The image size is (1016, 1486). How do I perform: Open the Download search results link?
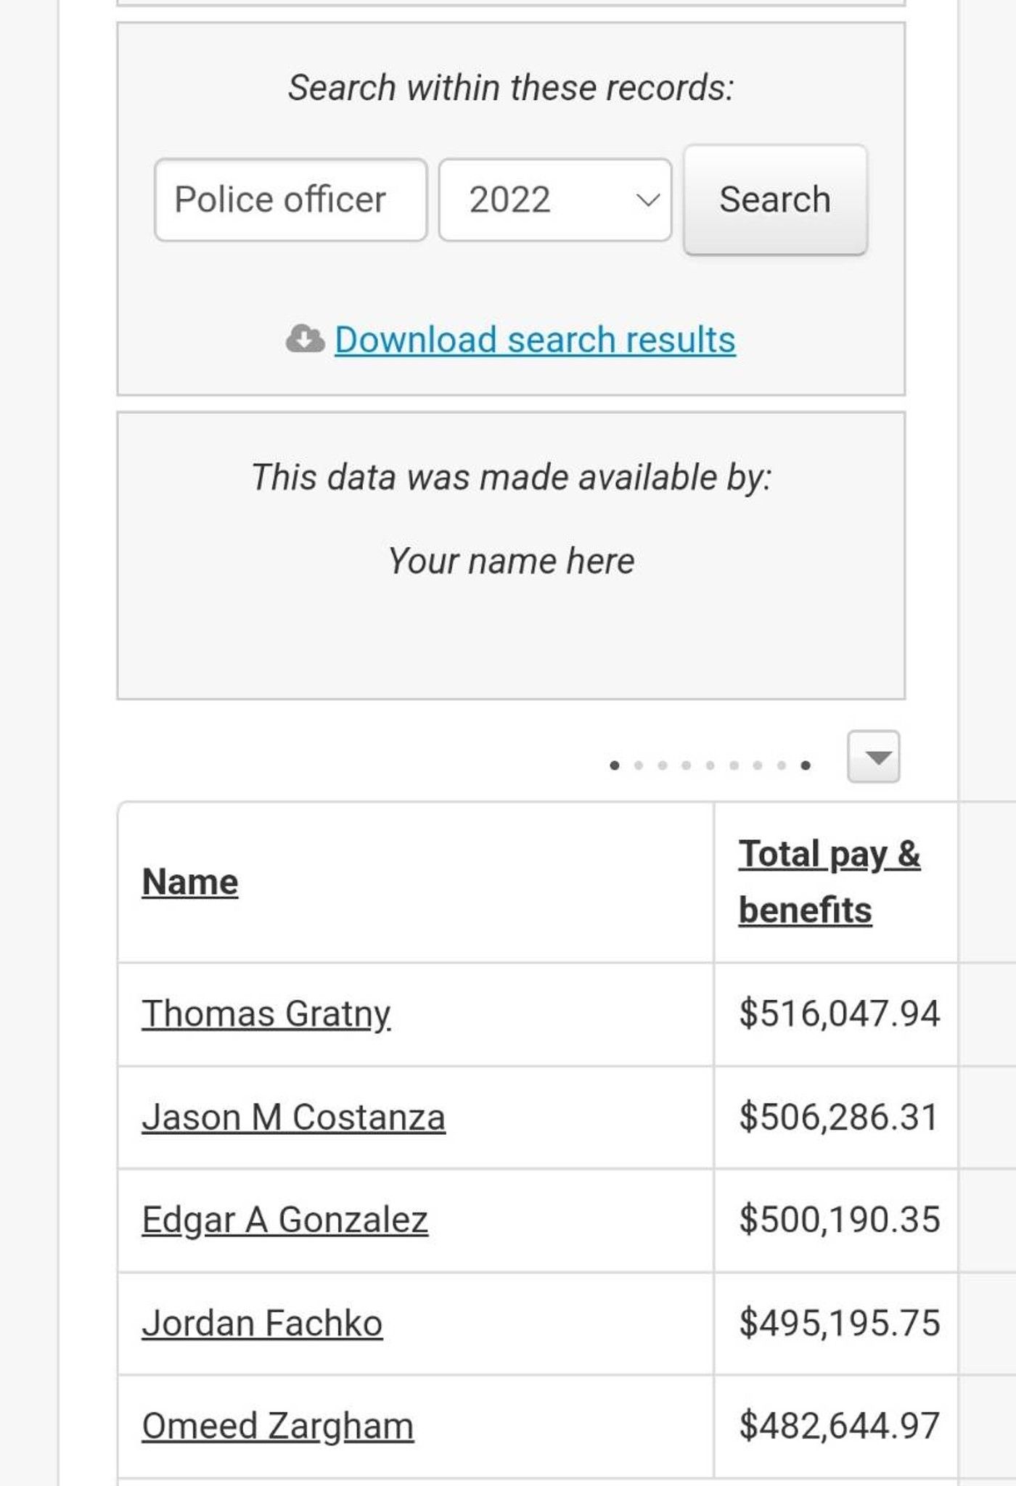(x=535, y=340)
